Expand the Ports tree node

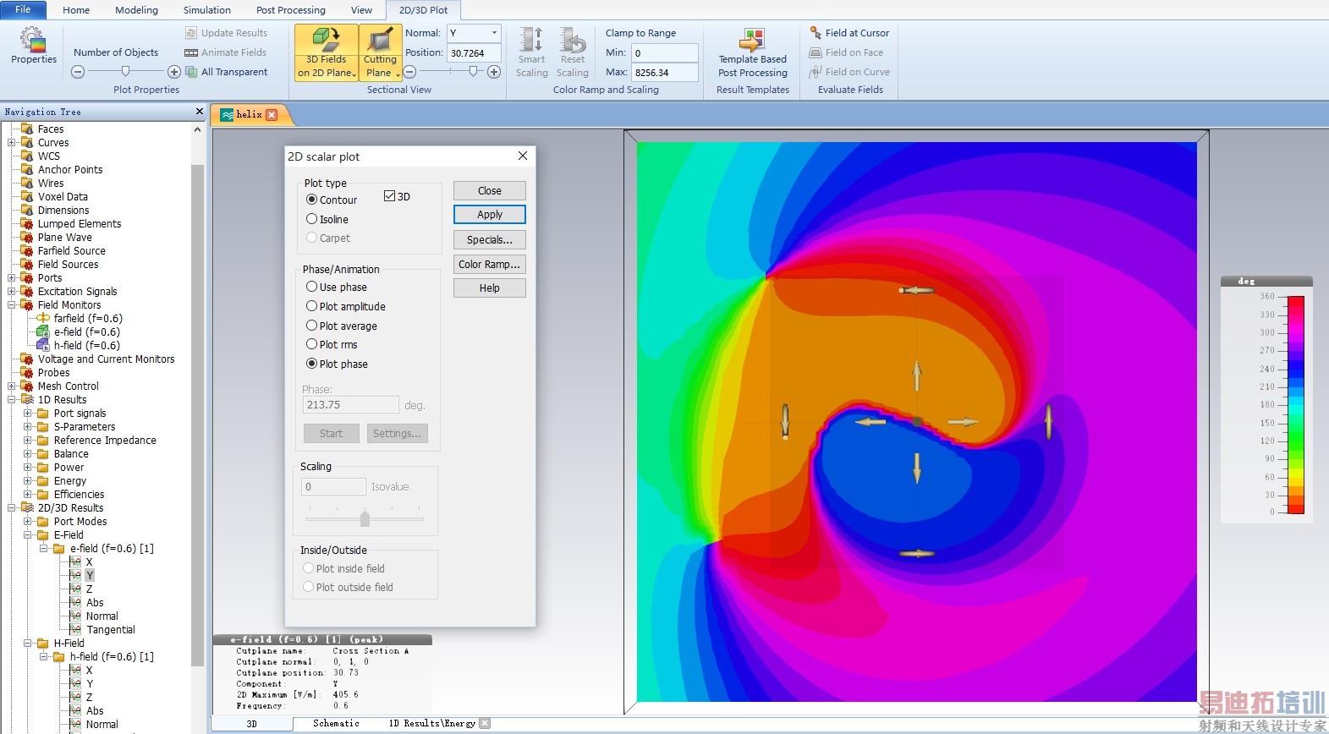click(x=12, y=278)
